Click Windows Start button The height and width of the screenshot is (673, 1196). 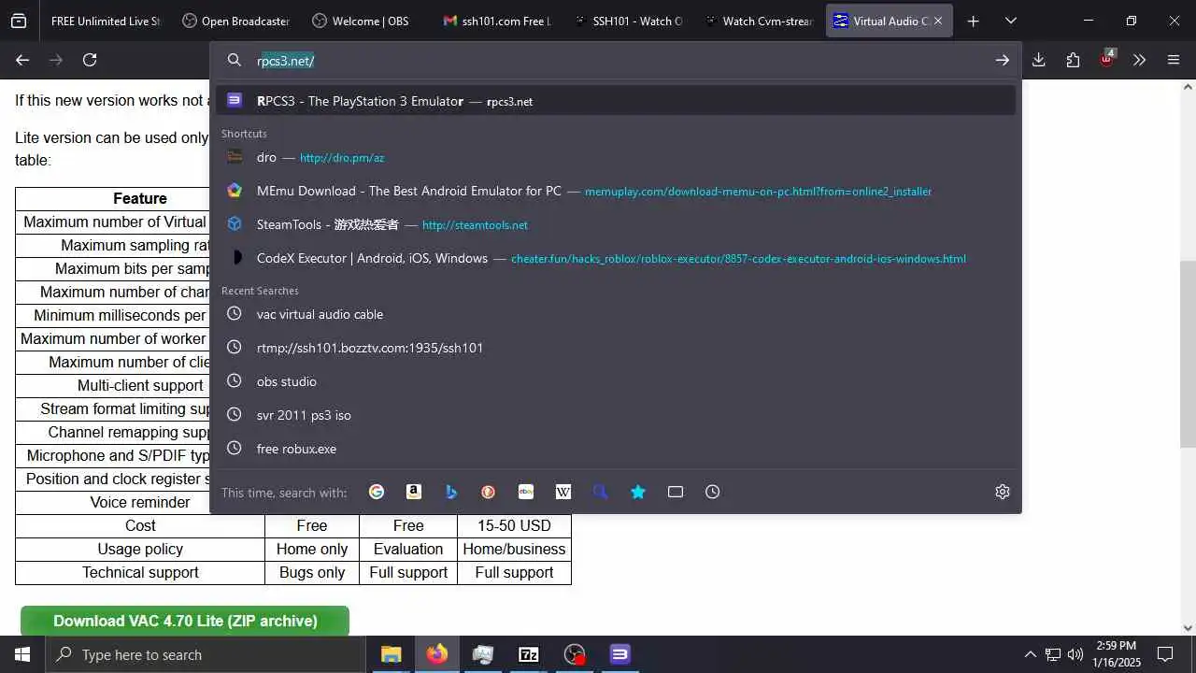[x=22, y=654]
